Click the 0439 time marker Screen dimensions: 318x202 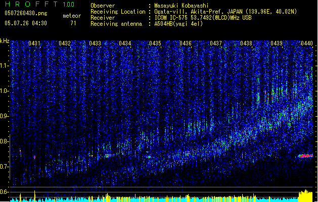[x=277, y=43]
